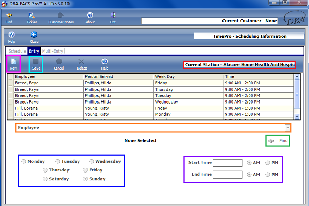
Task: Select the Sunday radio button
Action: 85,179
